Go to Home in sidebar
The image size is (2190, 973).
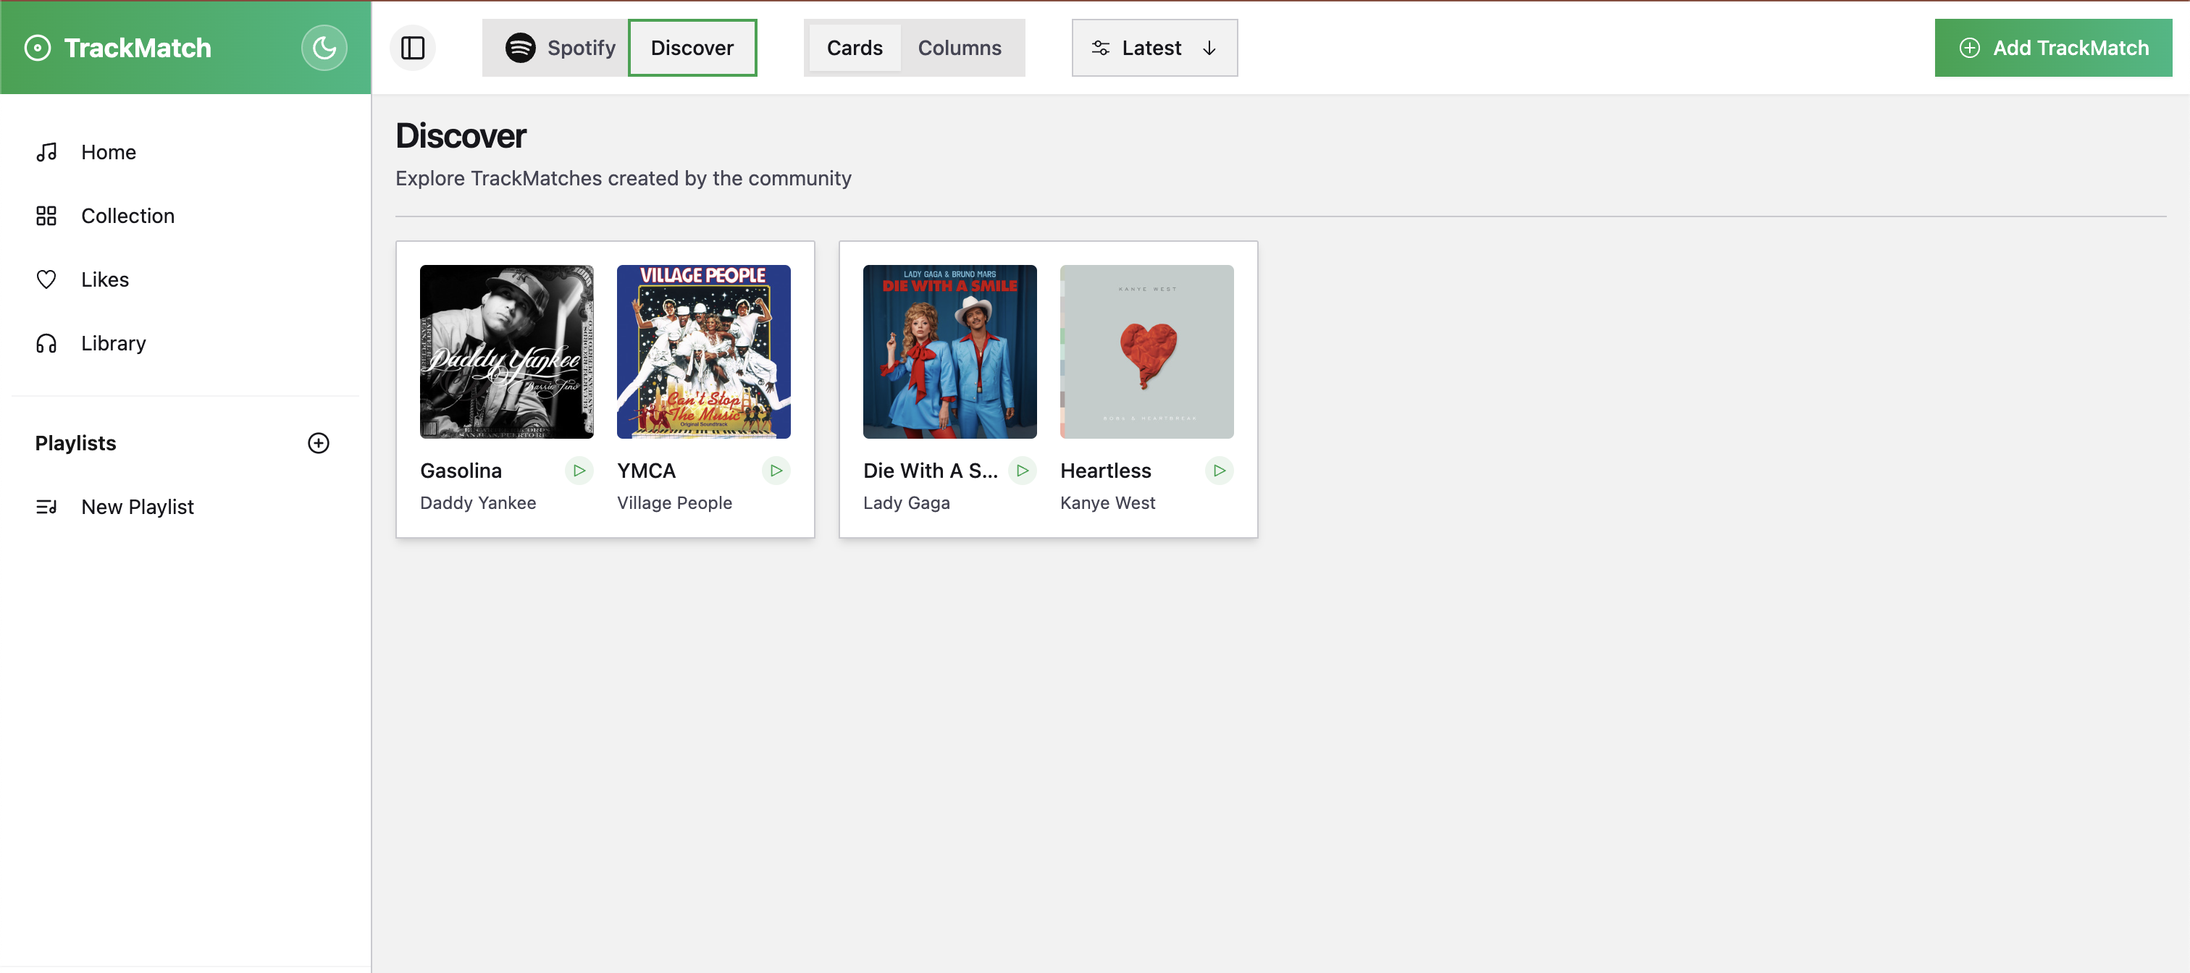click(185, 152)
